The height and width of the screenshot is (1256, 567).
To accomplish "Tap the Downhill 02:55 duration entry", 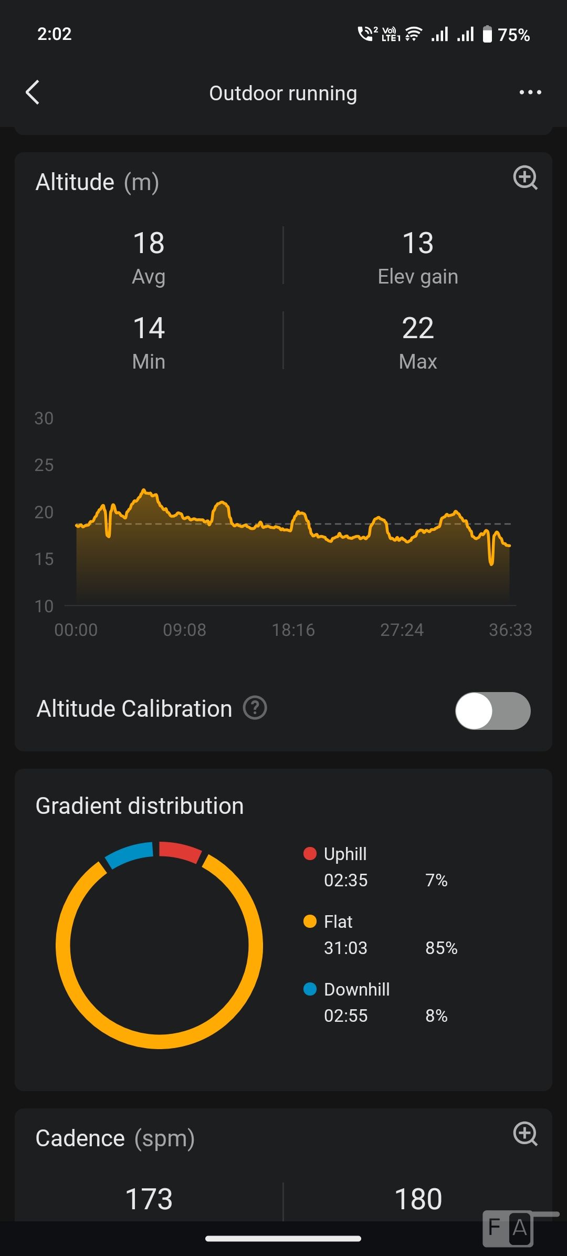I will (346, 1016).
